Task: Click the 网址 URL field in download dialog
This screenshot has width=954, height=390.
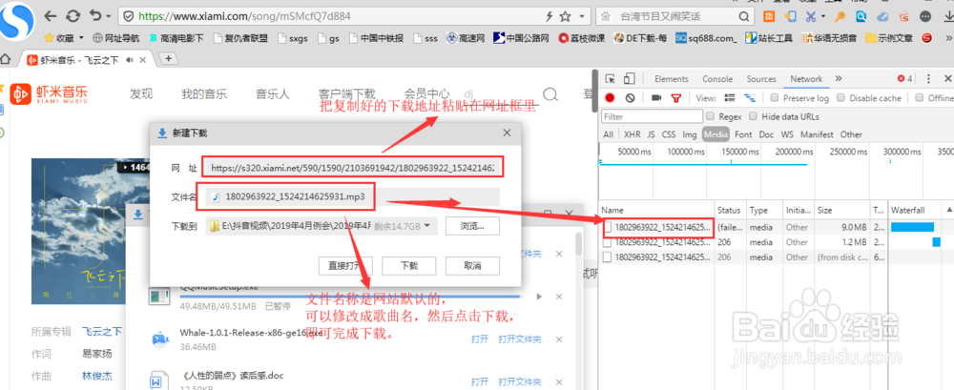Action: tap(352, 167)
